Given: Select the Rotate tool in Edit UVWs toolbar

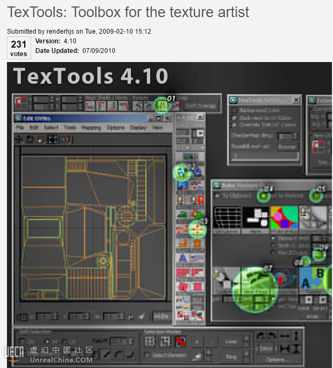Looking at the screenshot, I should click(29, 140).
